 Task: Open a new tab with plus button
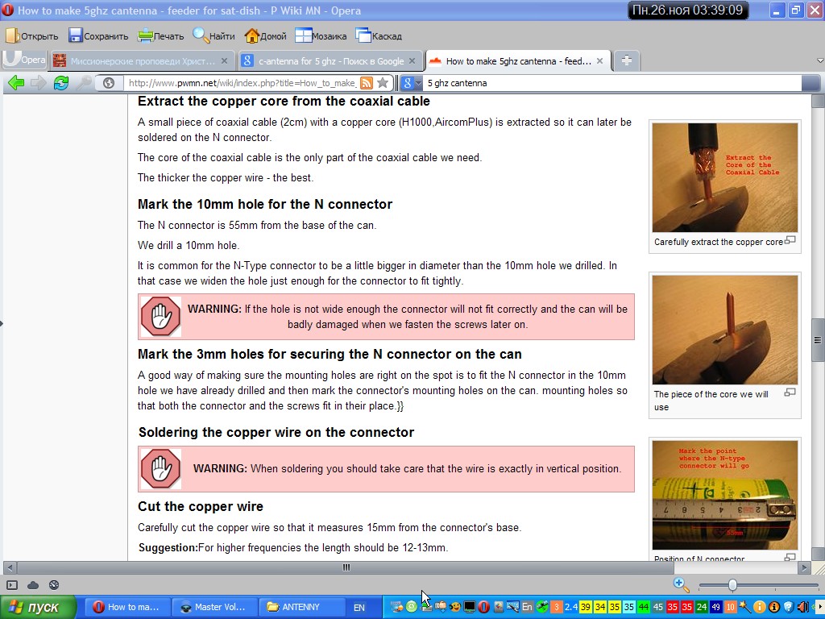pyautogui.click(x=626, y=60)
